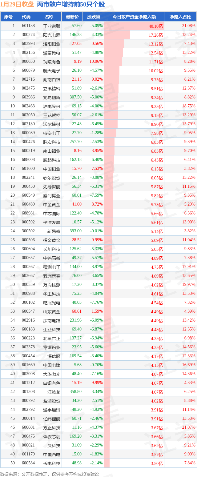Screen dimensions: 197x477
Task: Click stock name 山东黄金
Action: pyautogui.click(x=52, y=311)
